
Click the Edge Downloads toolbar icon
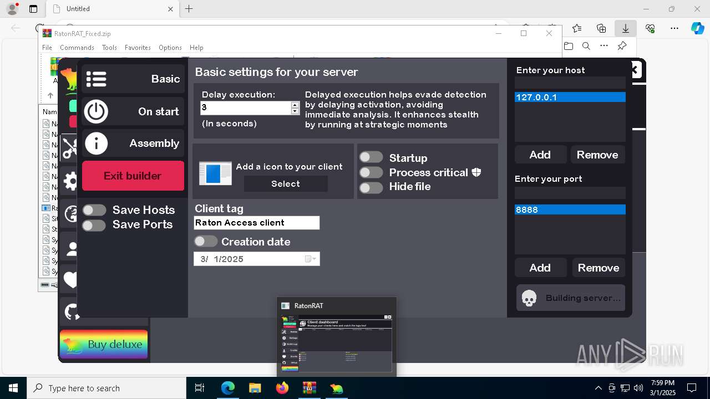pyautogui.click(x=626, y=28)
